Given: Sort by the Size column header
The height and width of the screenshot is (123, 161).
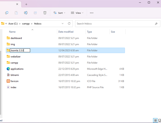Looking at the screenshot, I should pyautogui.click(x=113, y=32).
